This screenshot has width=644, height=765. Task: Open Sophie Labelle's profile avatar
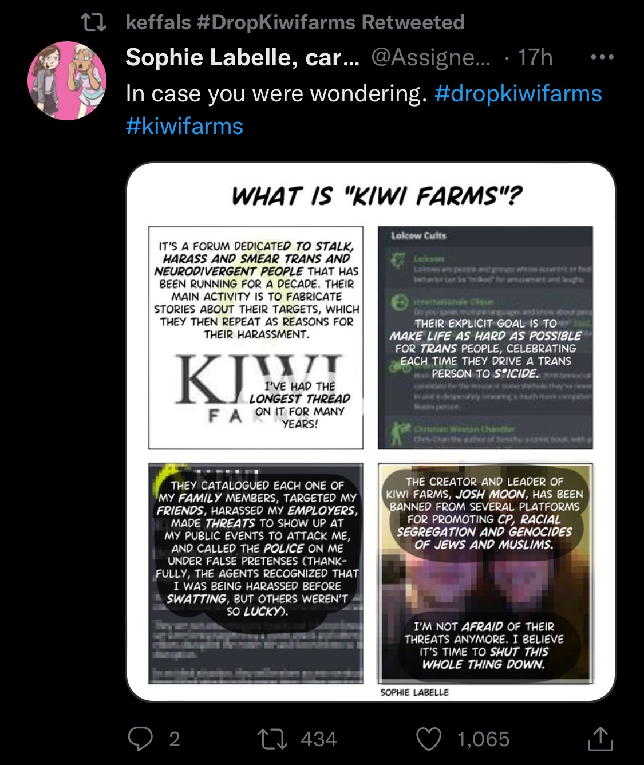click(67, 81)
